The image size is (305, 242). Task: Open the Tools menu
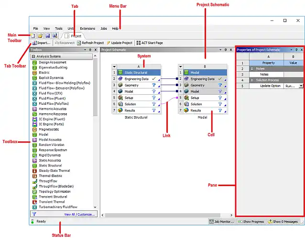pos(58,28)
